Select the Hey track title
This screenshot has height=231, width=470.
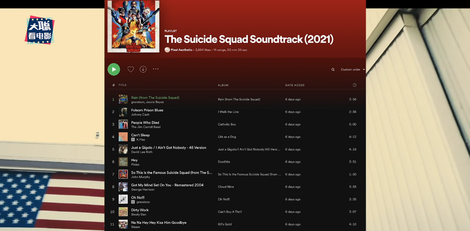pos(135,160)
